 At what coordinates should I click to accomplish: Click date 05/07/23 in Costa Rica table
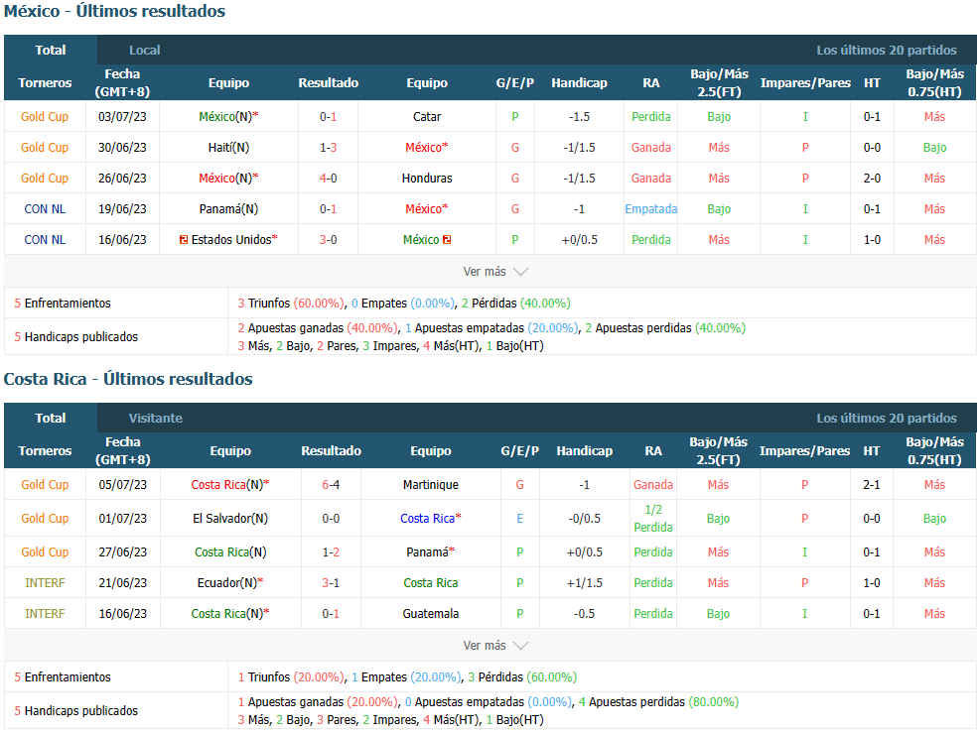click(x=122, y=484)
